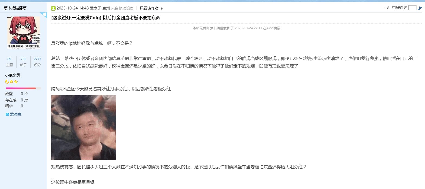Screen dimensions: 425x189
Task: Click the 电梯直达 label
Action: coord(400,8)
